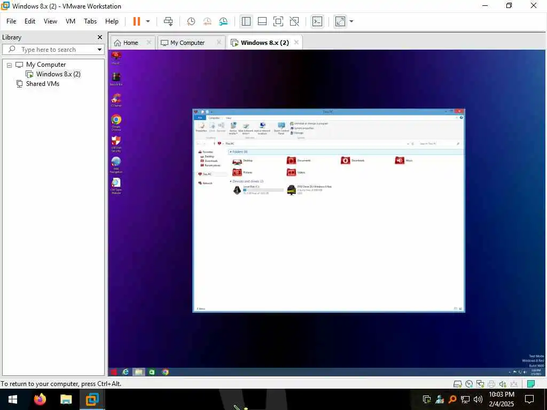547x410 pixels.
Task: Click Chrome on the guest taskbar
Action: pos(166,372)
